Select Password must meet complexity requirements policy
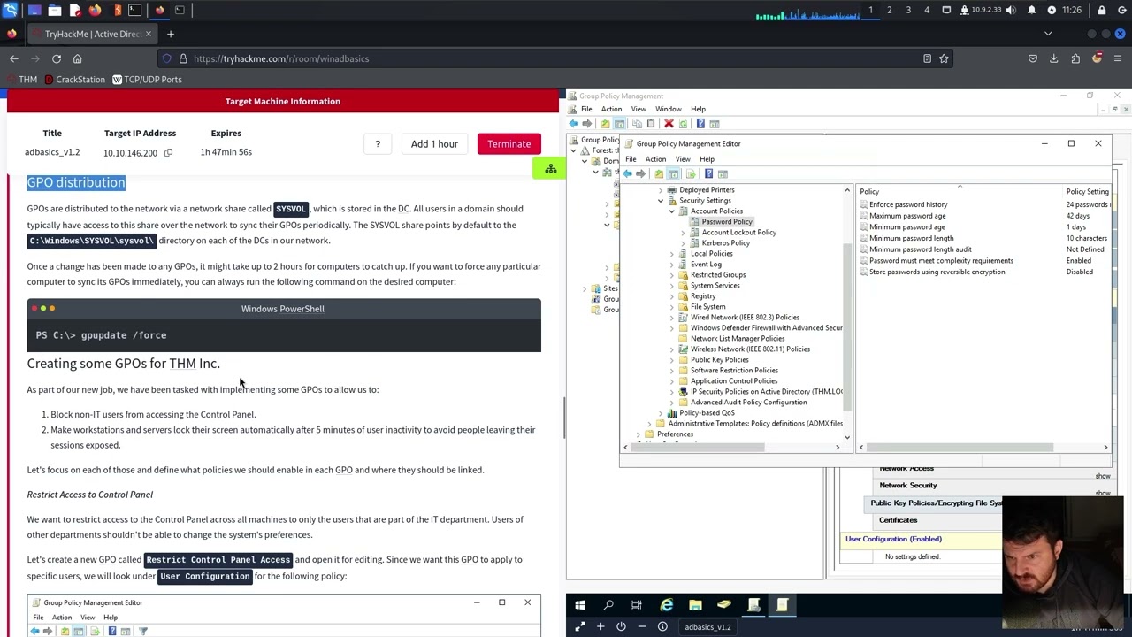Screen dimensions: 1132x637 941,261
